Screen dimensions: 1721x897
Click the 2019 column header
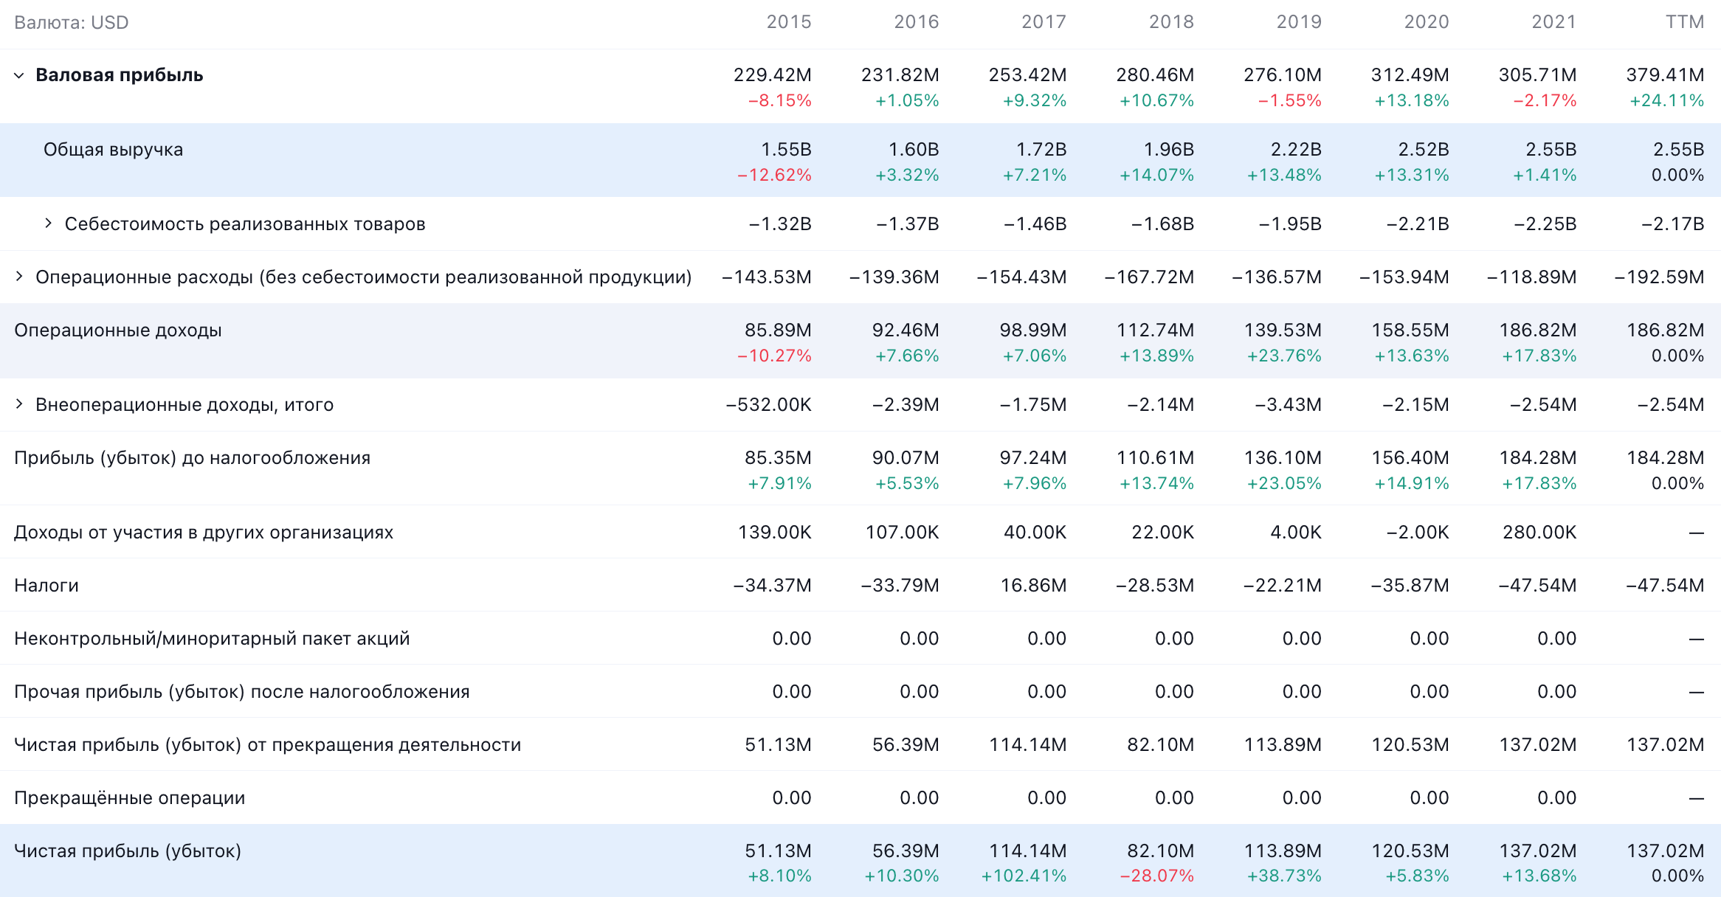[x=1299, y=22]
